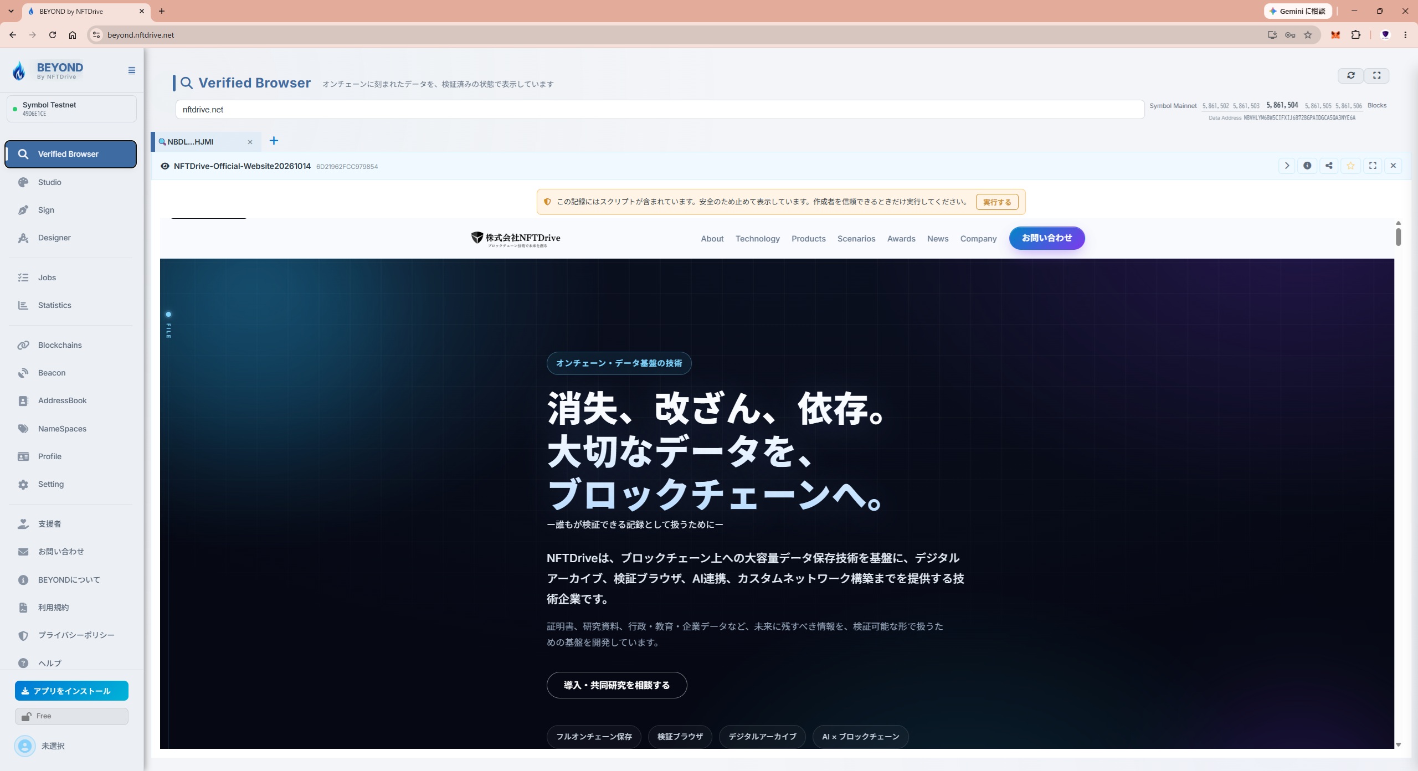Share the NFTDrive-Official-Website record
1418x771 pixels.
pos(1329,166)
